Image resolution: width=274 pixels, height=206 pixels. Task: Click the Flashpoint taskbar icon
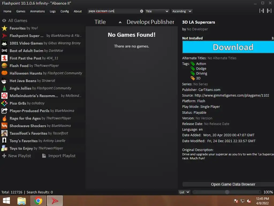55,201
